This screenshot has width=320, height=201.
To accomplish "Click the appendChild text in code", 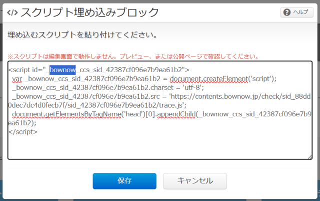I will click(176, 114).
